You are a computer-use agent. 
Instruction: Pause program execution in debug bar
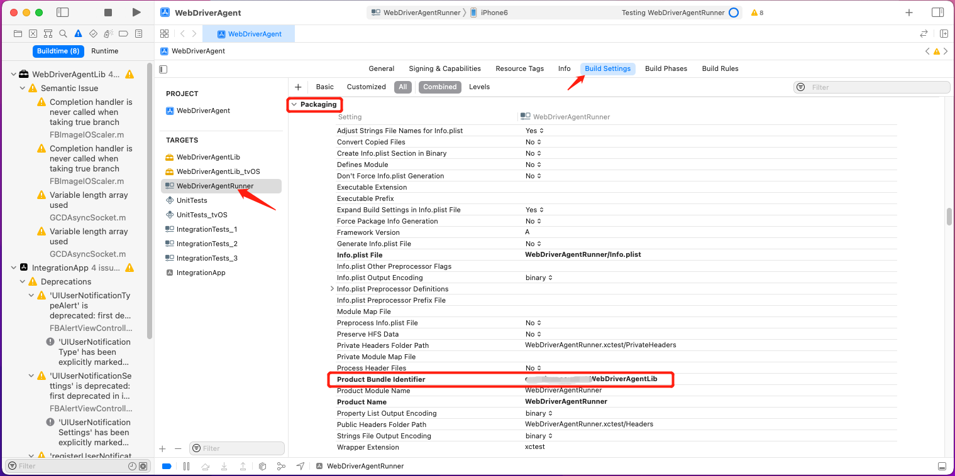(x=186, y=466)
